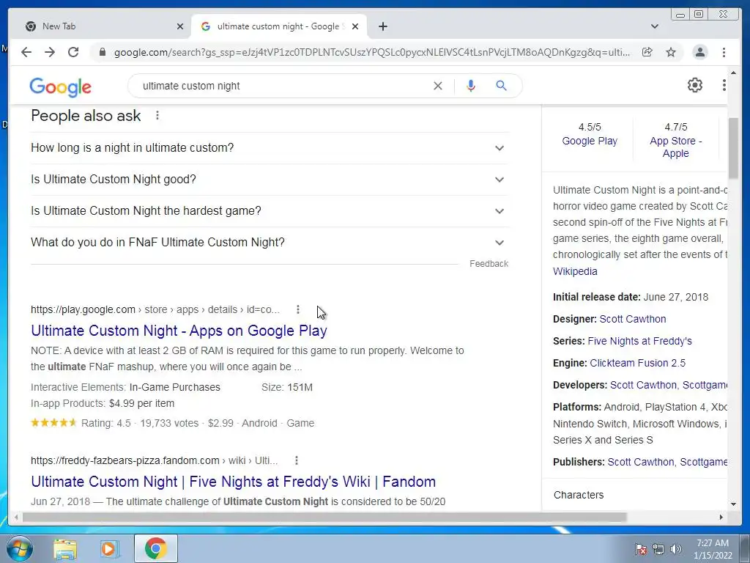The height and width of the screenshot is (563, 750).
Task: Open File Explorer from the taskbar
Action: point(65,548)
